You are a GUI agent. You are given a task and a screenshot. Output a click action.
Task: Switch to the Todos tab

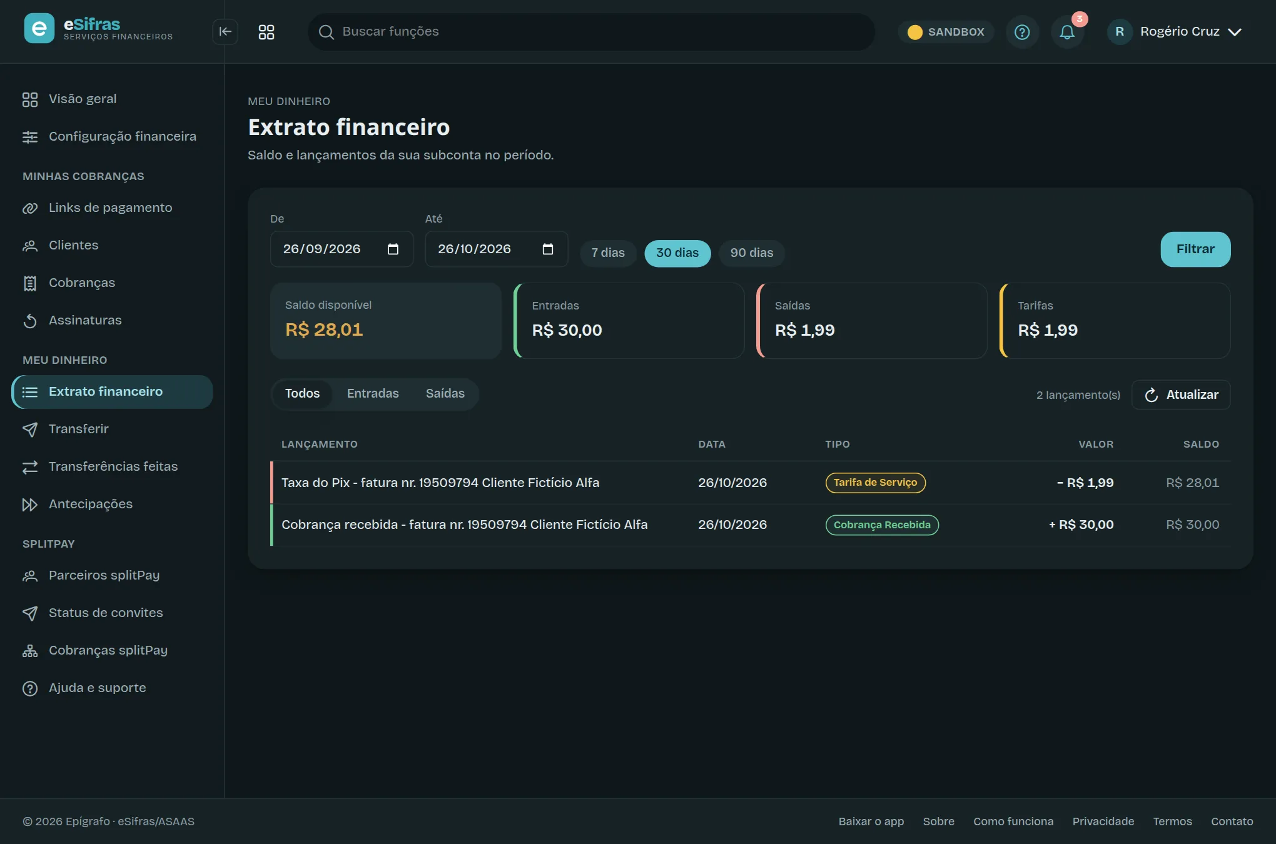pyautogui.click(x=303, y=394)
